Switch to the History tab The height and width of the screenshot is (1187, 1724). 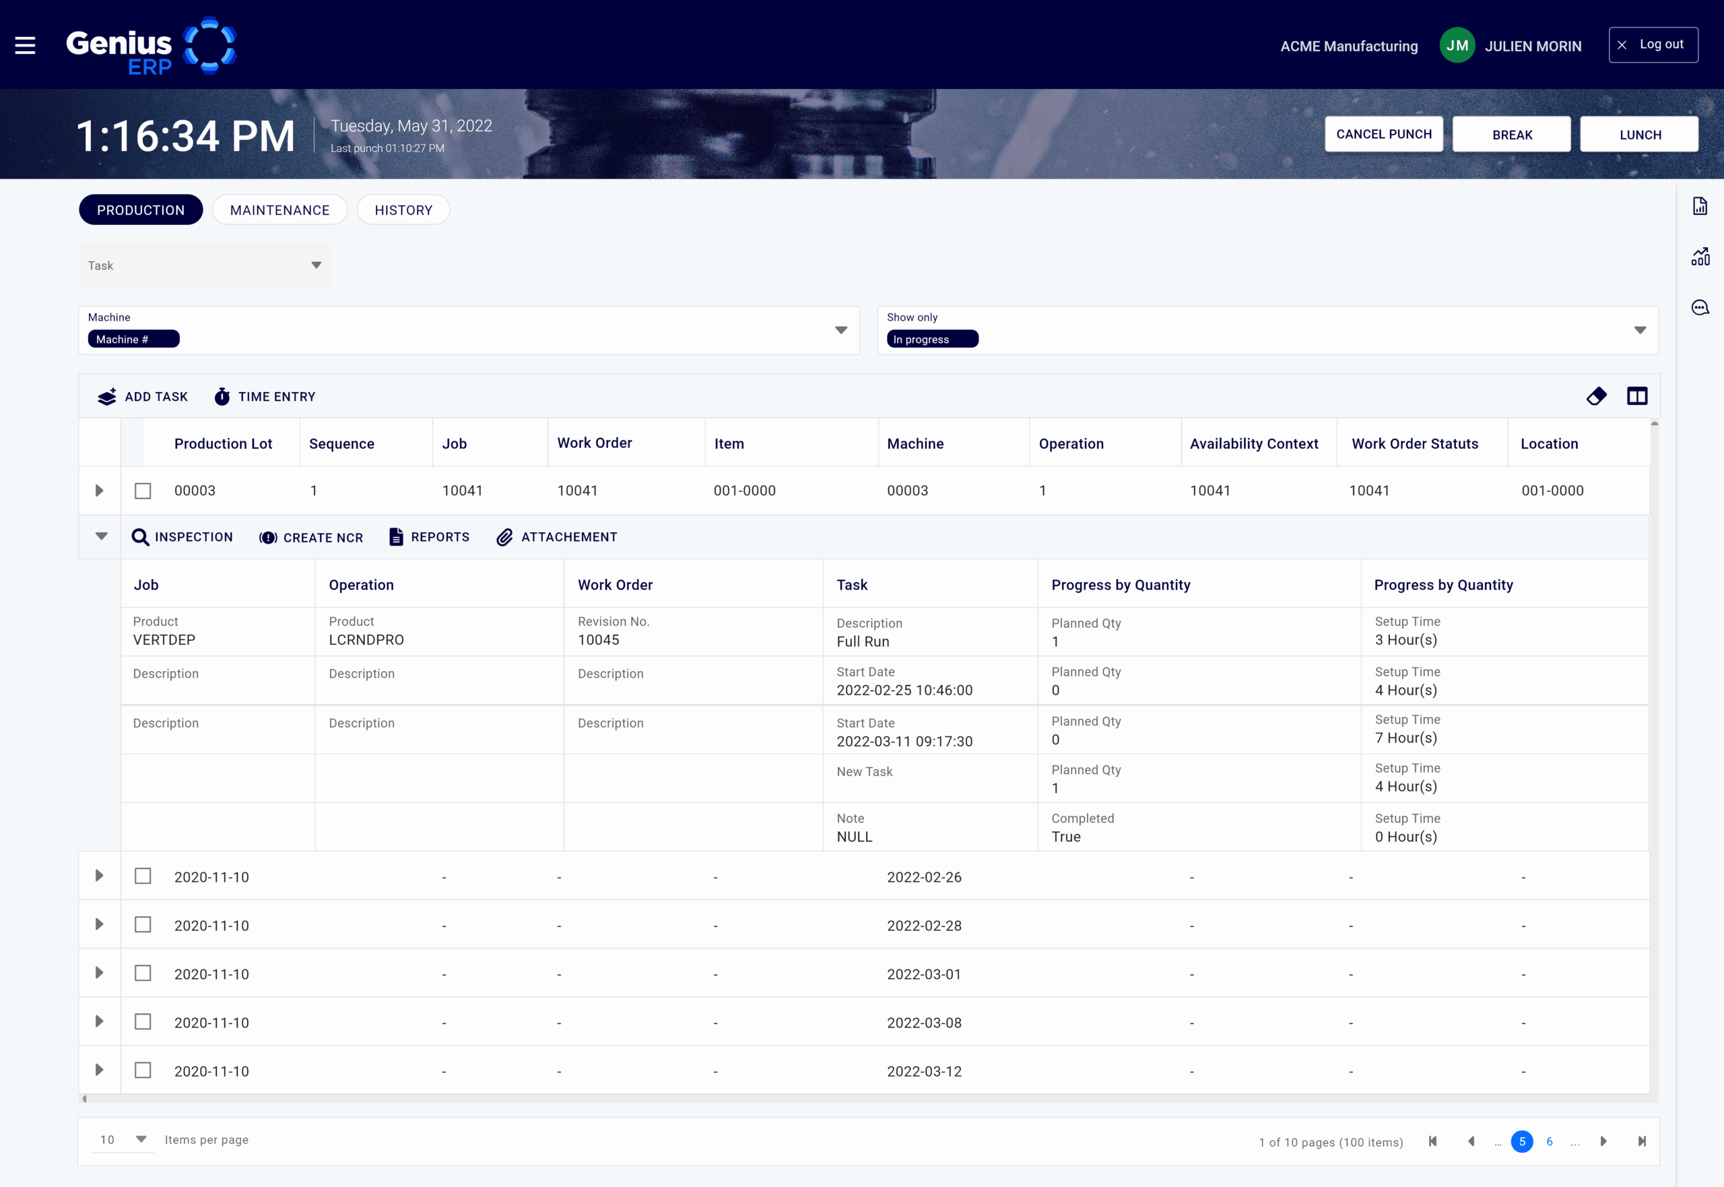[403, 210]
